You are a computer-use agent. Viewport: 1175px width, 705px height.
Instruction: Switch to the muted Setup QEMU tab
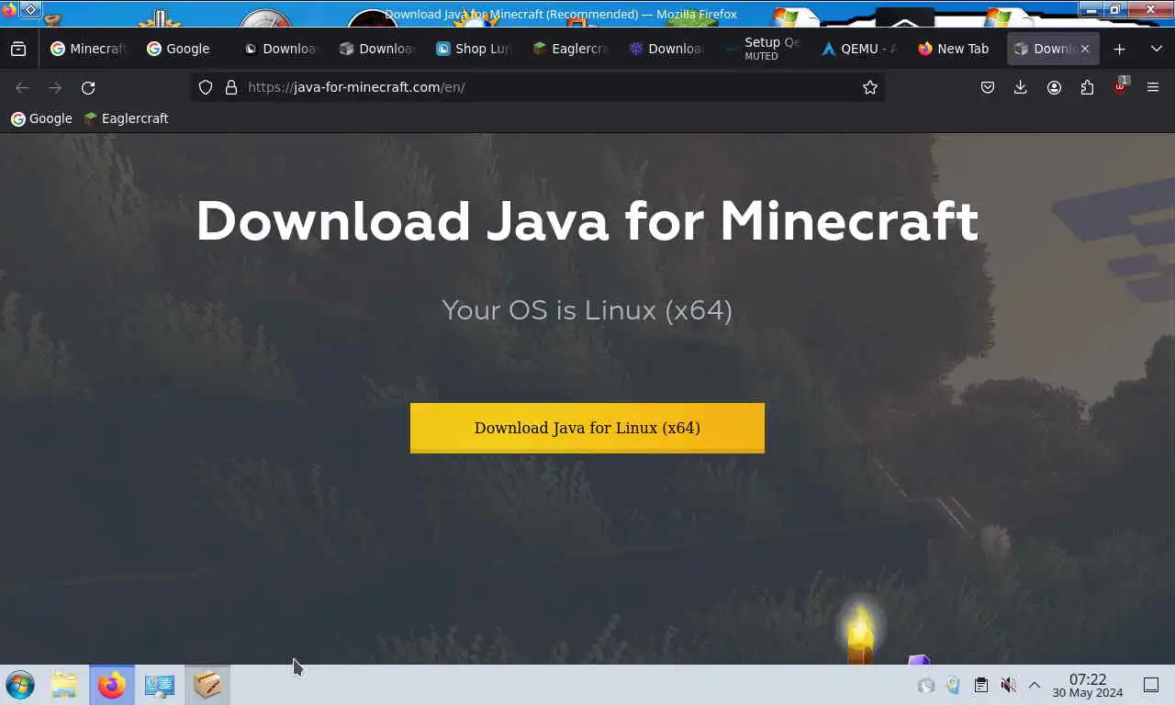point(763,49)
